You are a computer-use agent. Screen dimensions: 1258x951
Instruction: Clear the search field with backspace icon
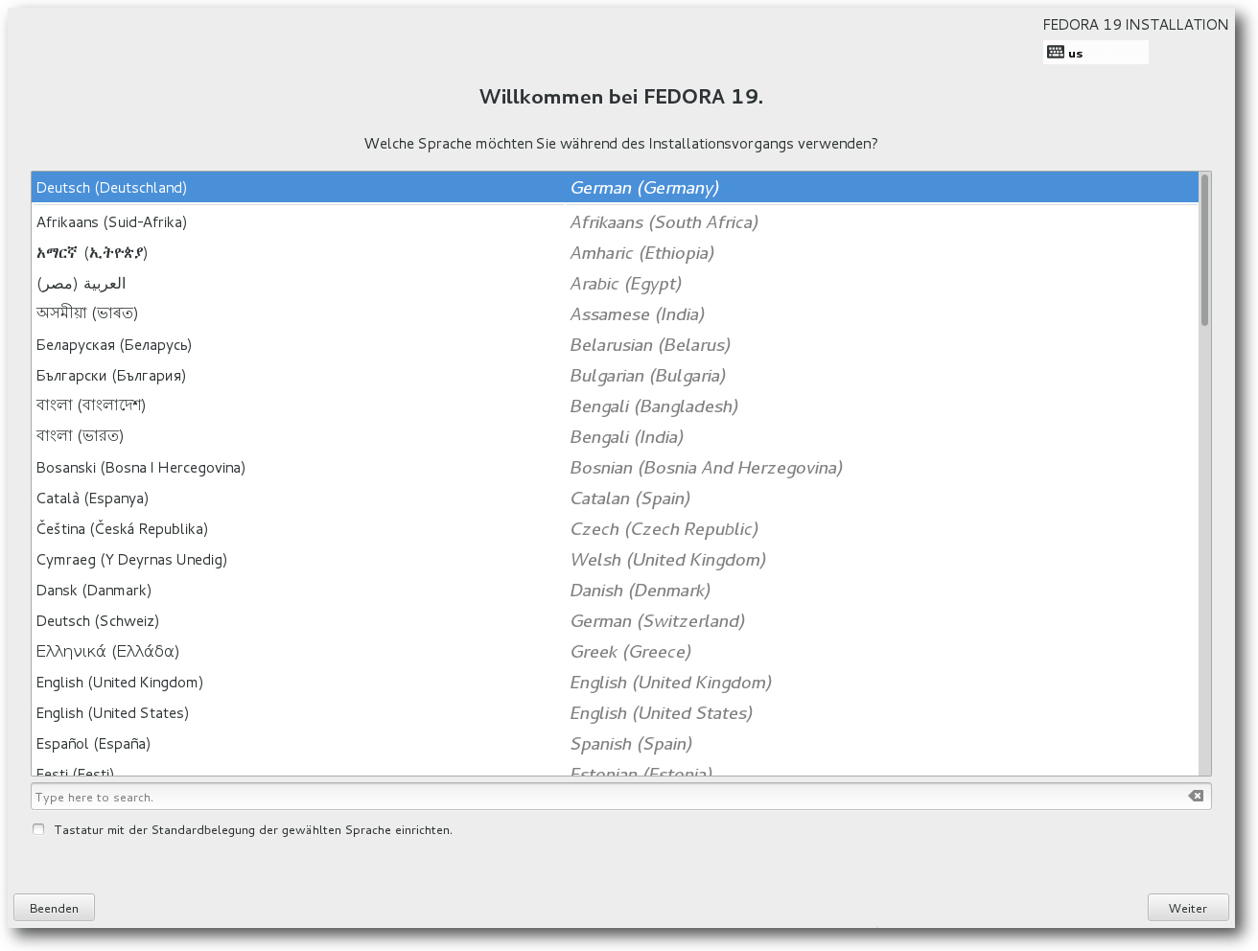coord(1196,796)
